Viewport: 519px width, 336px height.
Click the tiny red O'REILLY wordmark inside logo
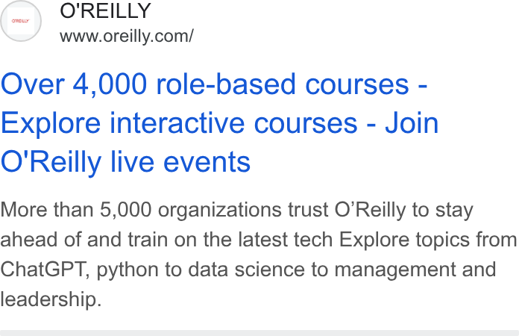pos(21,21)
